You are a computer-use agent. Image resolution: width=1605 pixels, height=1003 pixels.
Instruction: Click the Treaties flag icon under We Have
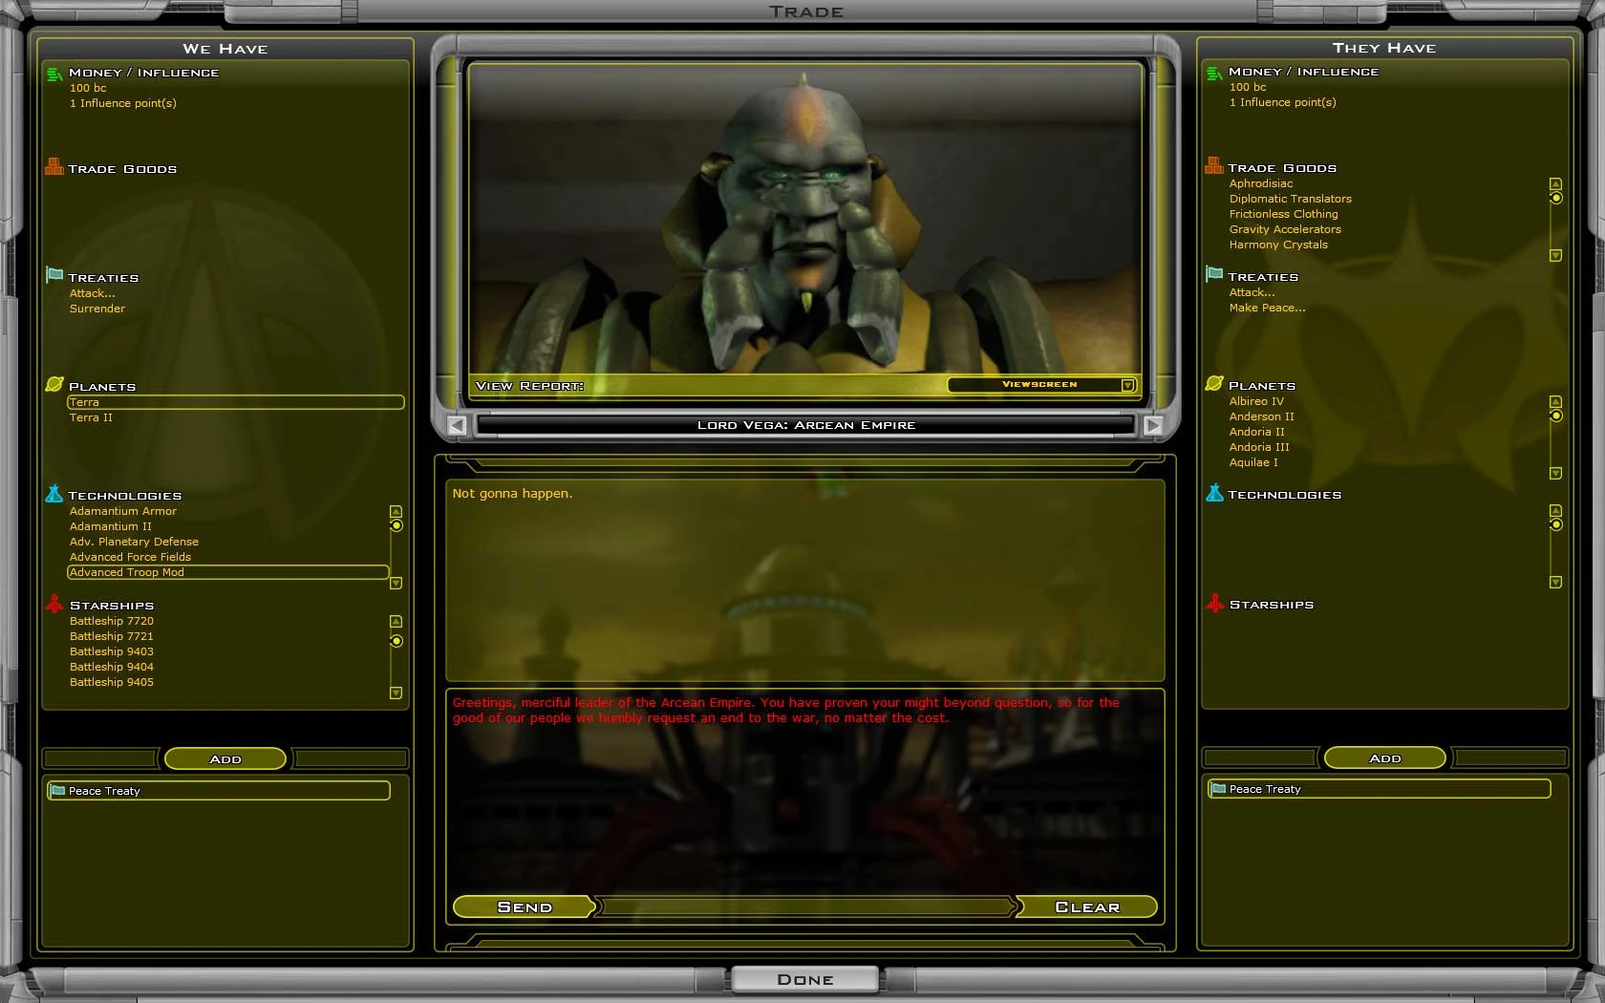click(54, 276)
